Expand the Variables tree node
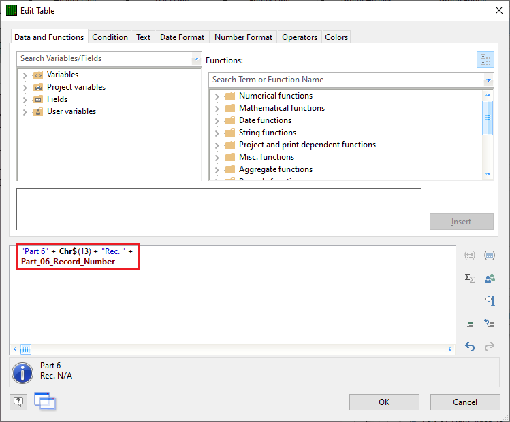This screenshot has width=510, height=422. click(x=25, y=75)
